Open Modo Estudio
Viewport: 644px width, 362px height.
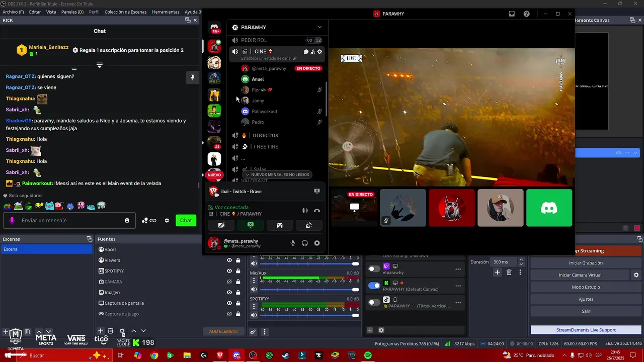pyautogui.click(x=586, y=287)
